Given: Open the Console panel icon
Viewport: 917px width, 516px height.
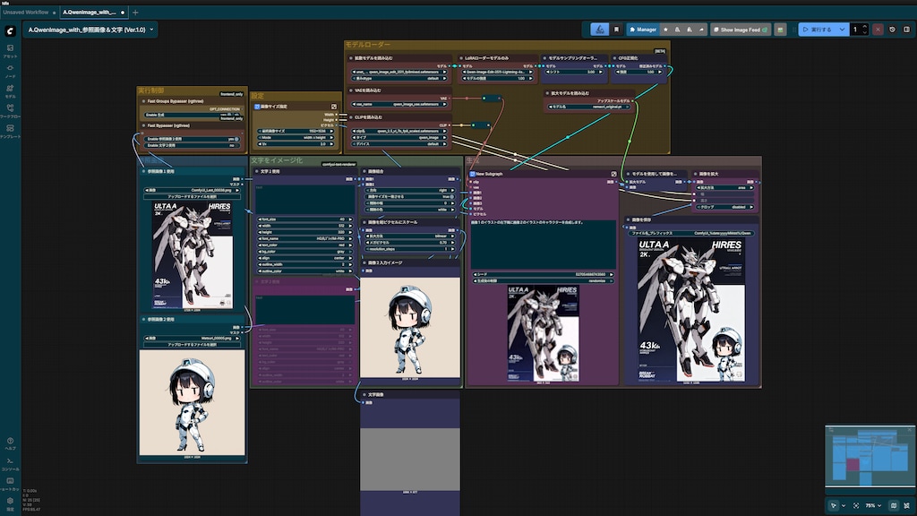Looking at the screenshot, I should pyautogui.click(x=10, y=462).
